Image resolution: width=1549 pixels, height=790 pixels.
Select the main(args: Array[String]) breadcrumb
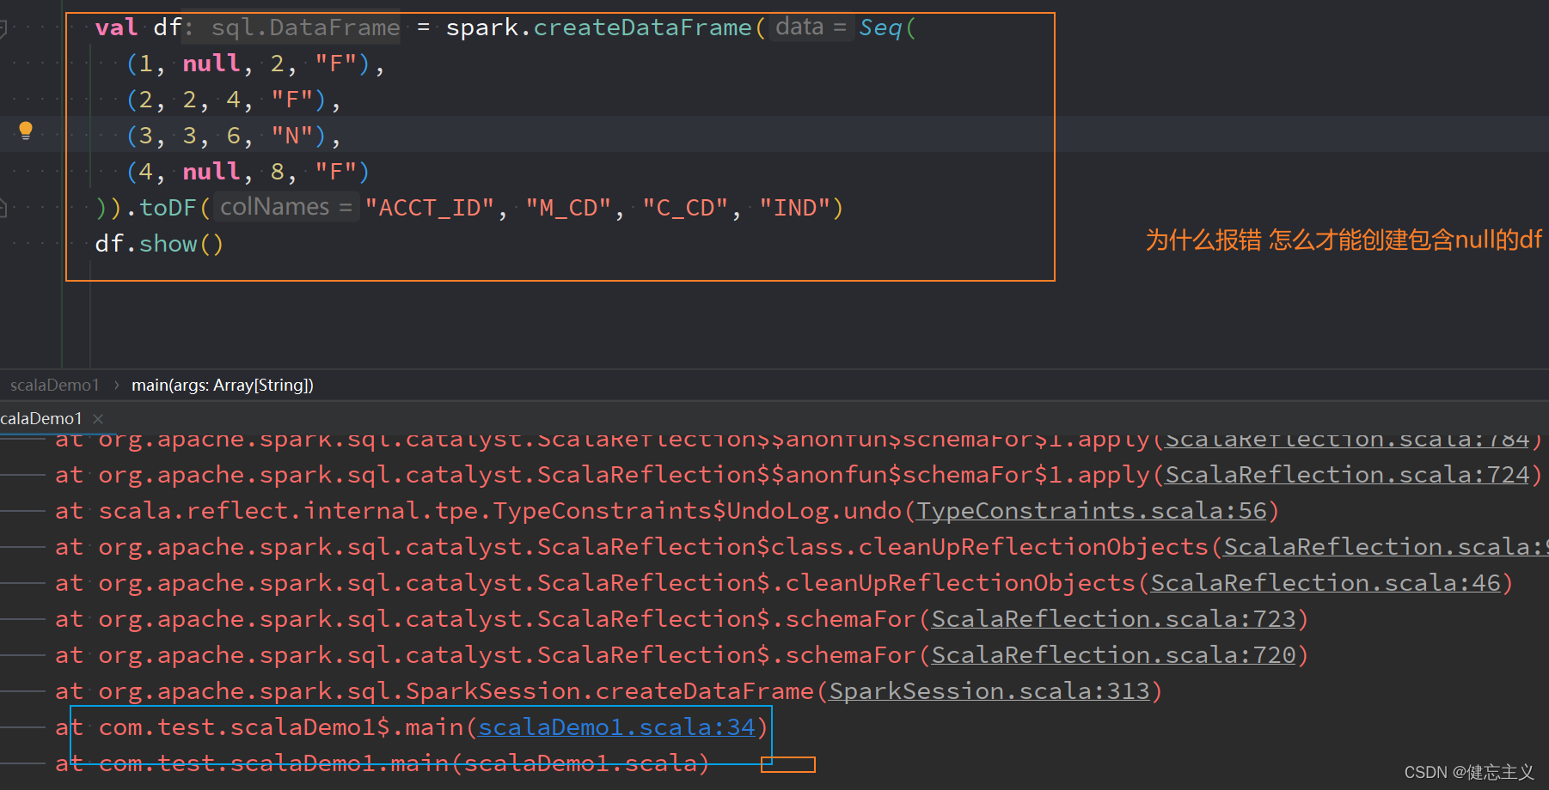[x=222, y=385]
